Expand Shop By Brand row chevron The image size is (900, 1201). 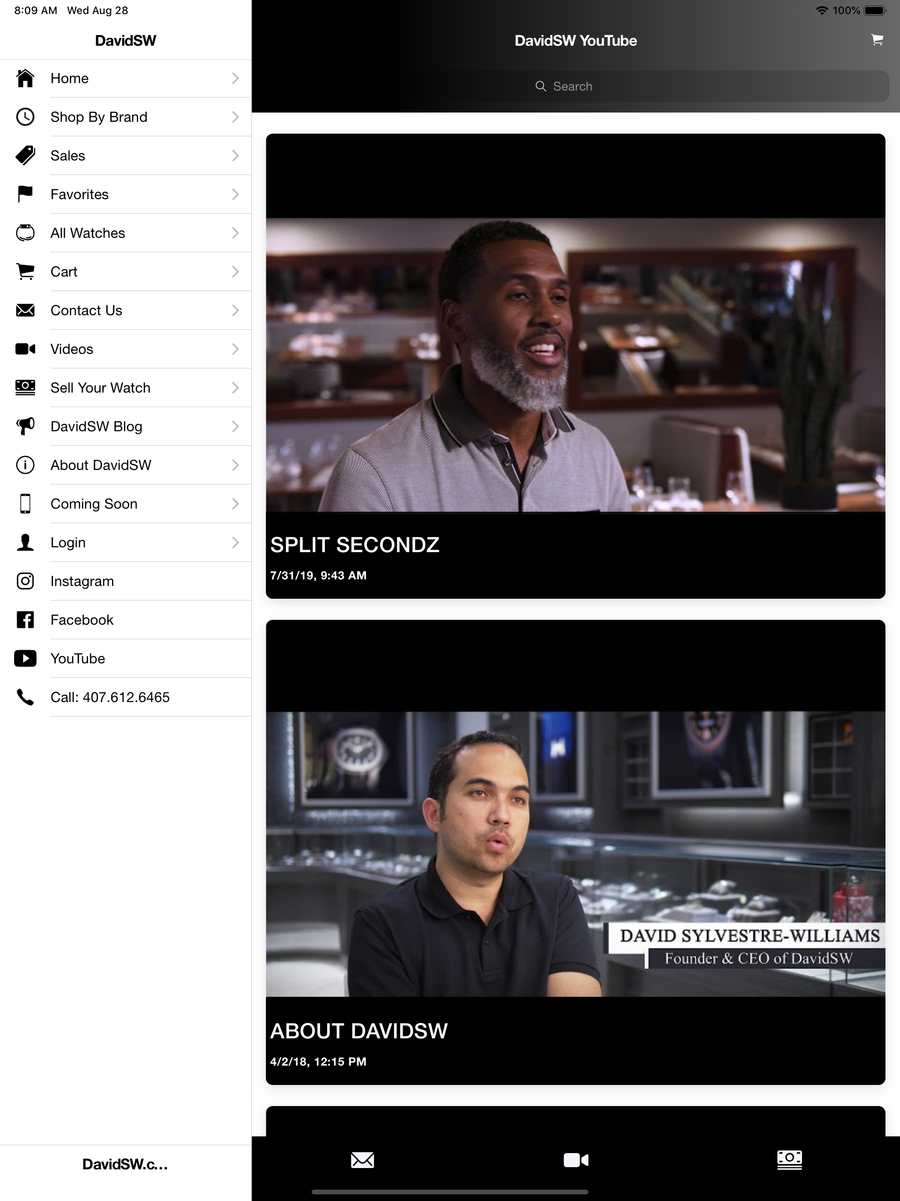click(x=235, y=117)
